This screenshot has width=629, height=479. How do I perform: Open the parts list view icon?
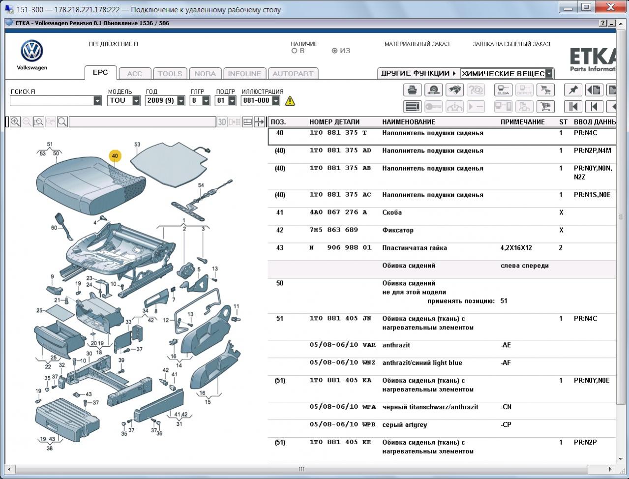point(412,106)
